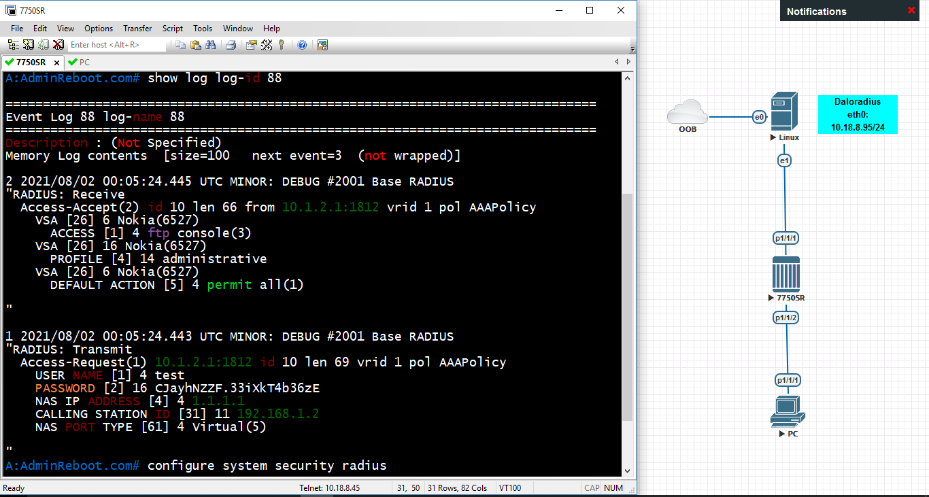
Task: Click the 'configure system security radius' prompt line
Action: click(x=196, y=466)
